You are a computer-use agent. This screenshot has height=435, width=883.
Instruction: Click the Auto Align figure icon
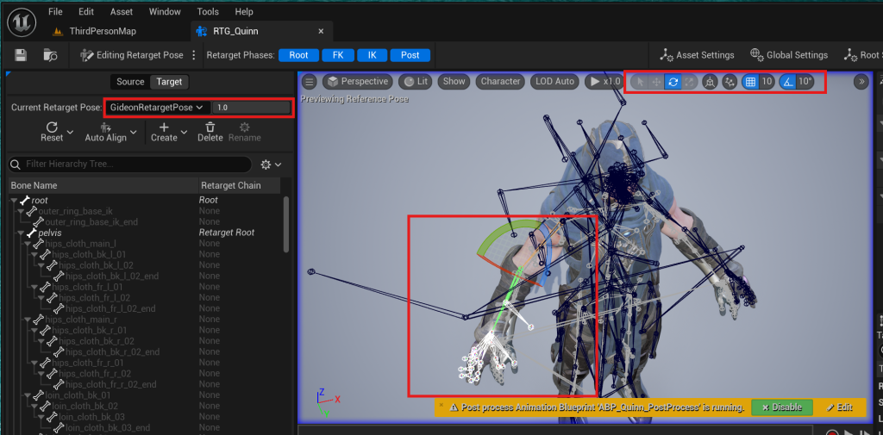coord(105,127)
